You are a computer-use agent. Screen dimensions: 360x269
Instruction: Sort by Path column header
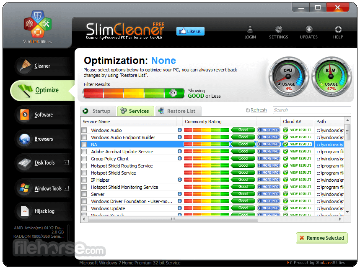tap(329, 122)
